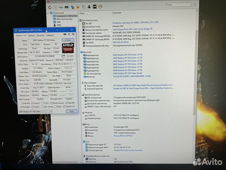
Task: Open the AMI (05/12/2022) BIOS link
Action: coord(121,42)
